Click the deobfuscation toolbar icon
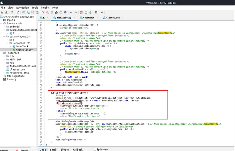The height and width of the screenshot is (151, 235). 81,12
